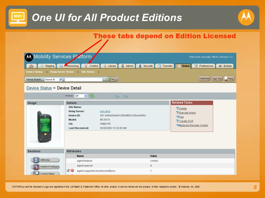The width and height of the screenshot is (265, 198).
Task: Click the Last Discovered timestamp value
Action: pyautogui.click(x=113, y=128)
